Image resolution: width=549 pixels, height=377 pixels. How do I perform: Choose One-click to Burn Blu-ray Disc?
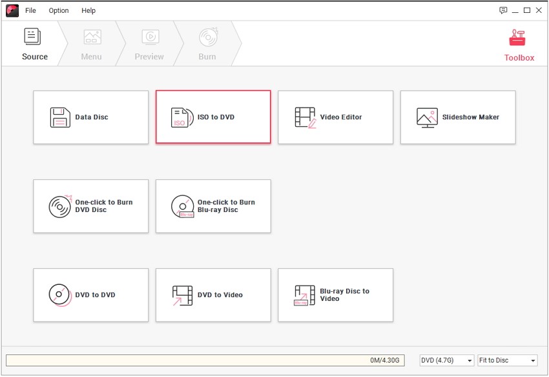tap(213, 206)
